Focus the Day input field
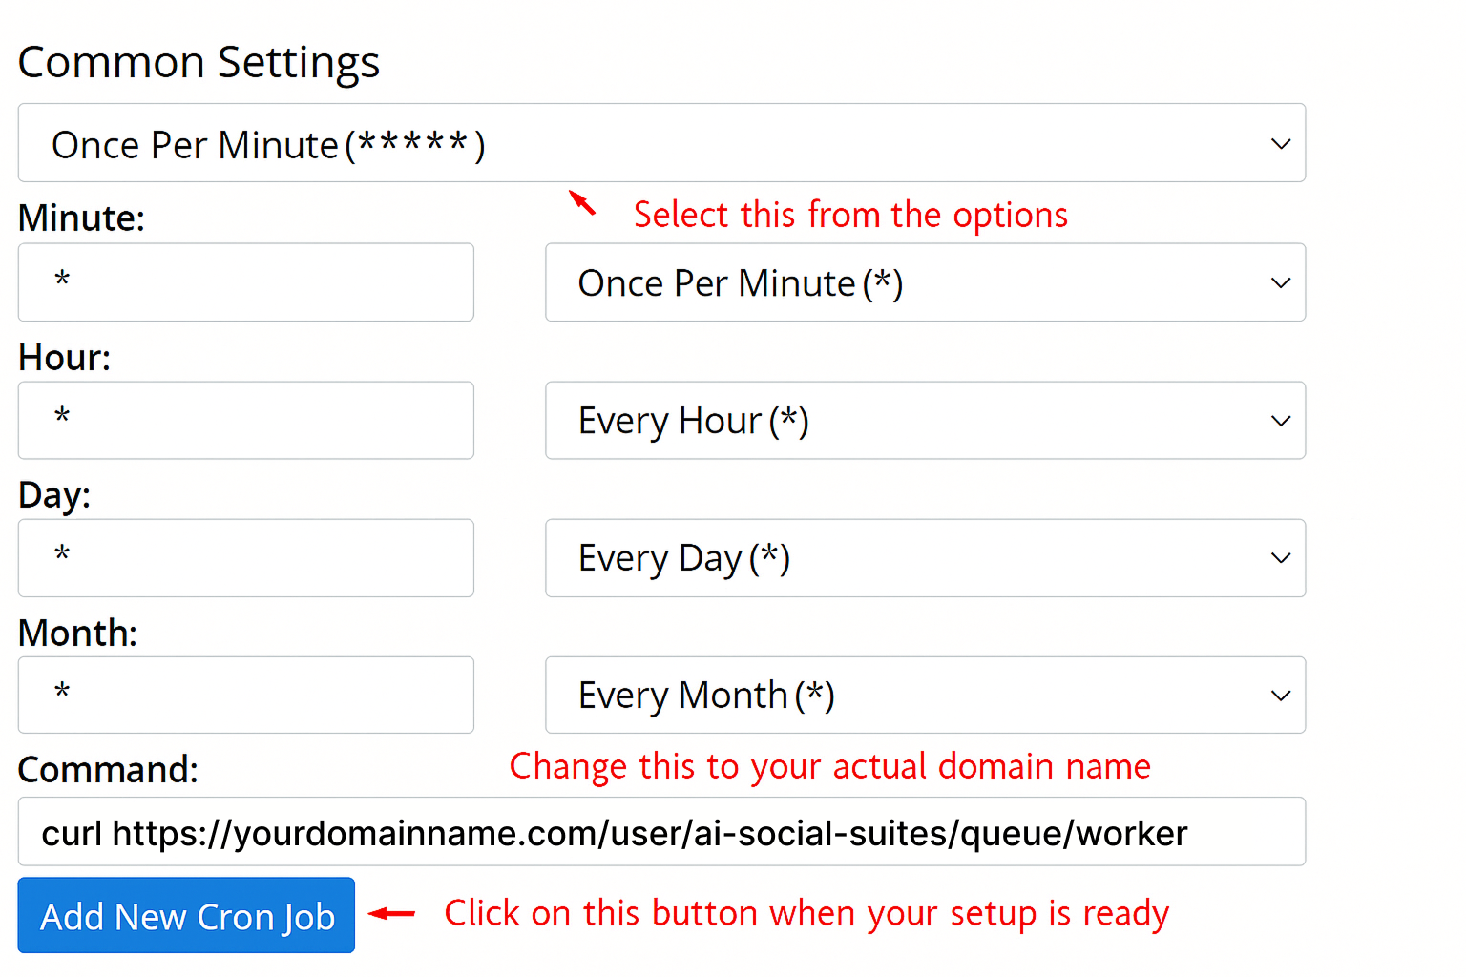The width and height of the screenshot is (1466, 977). (245, 558)
